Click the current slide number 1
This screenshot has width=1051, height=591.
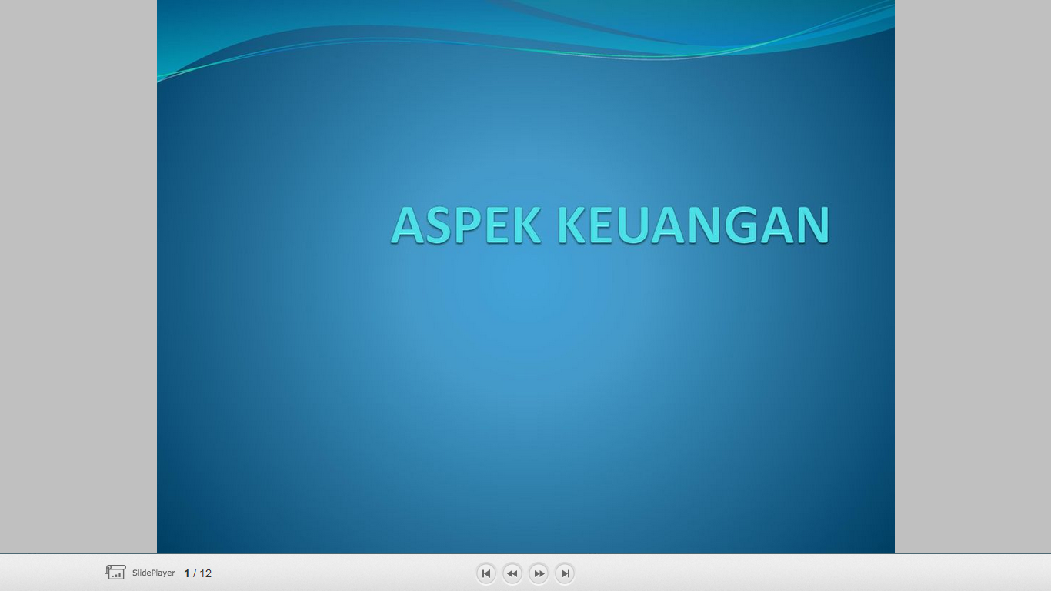(187, 573)
